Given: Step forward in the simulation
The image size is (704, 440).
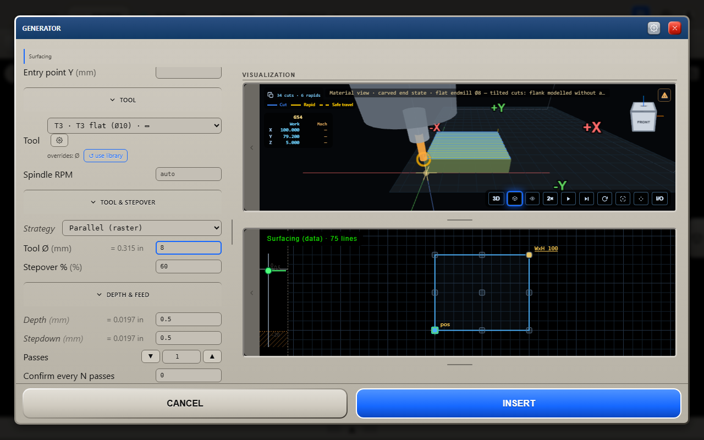Looking at the screenshot, I should tap(587, 199).
